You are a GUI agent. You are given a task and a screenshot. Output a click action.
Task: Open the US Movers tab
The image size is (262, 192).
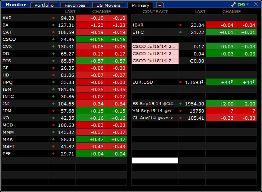(x=109, y=5)
